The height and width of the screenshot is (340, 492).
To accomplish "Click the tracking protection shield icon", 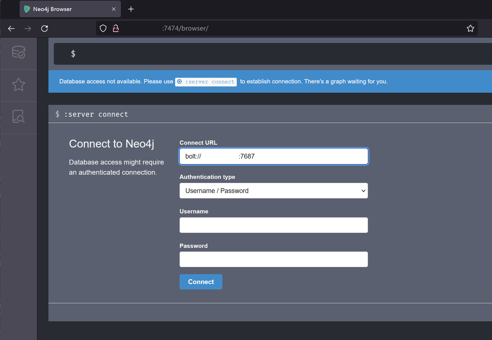I will point(103,28).
